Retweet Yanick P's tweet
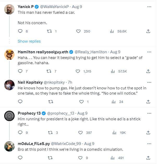Screen dimensions: 157x164 click(48, 31)
